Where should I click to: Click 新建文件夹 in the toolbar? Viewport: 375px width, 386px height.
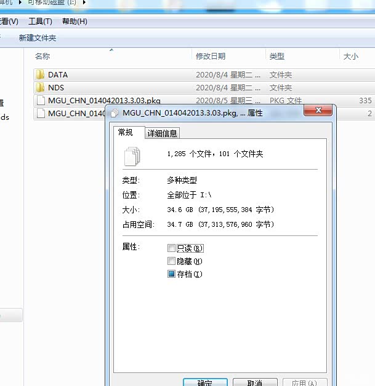click(x=38, y=38)
